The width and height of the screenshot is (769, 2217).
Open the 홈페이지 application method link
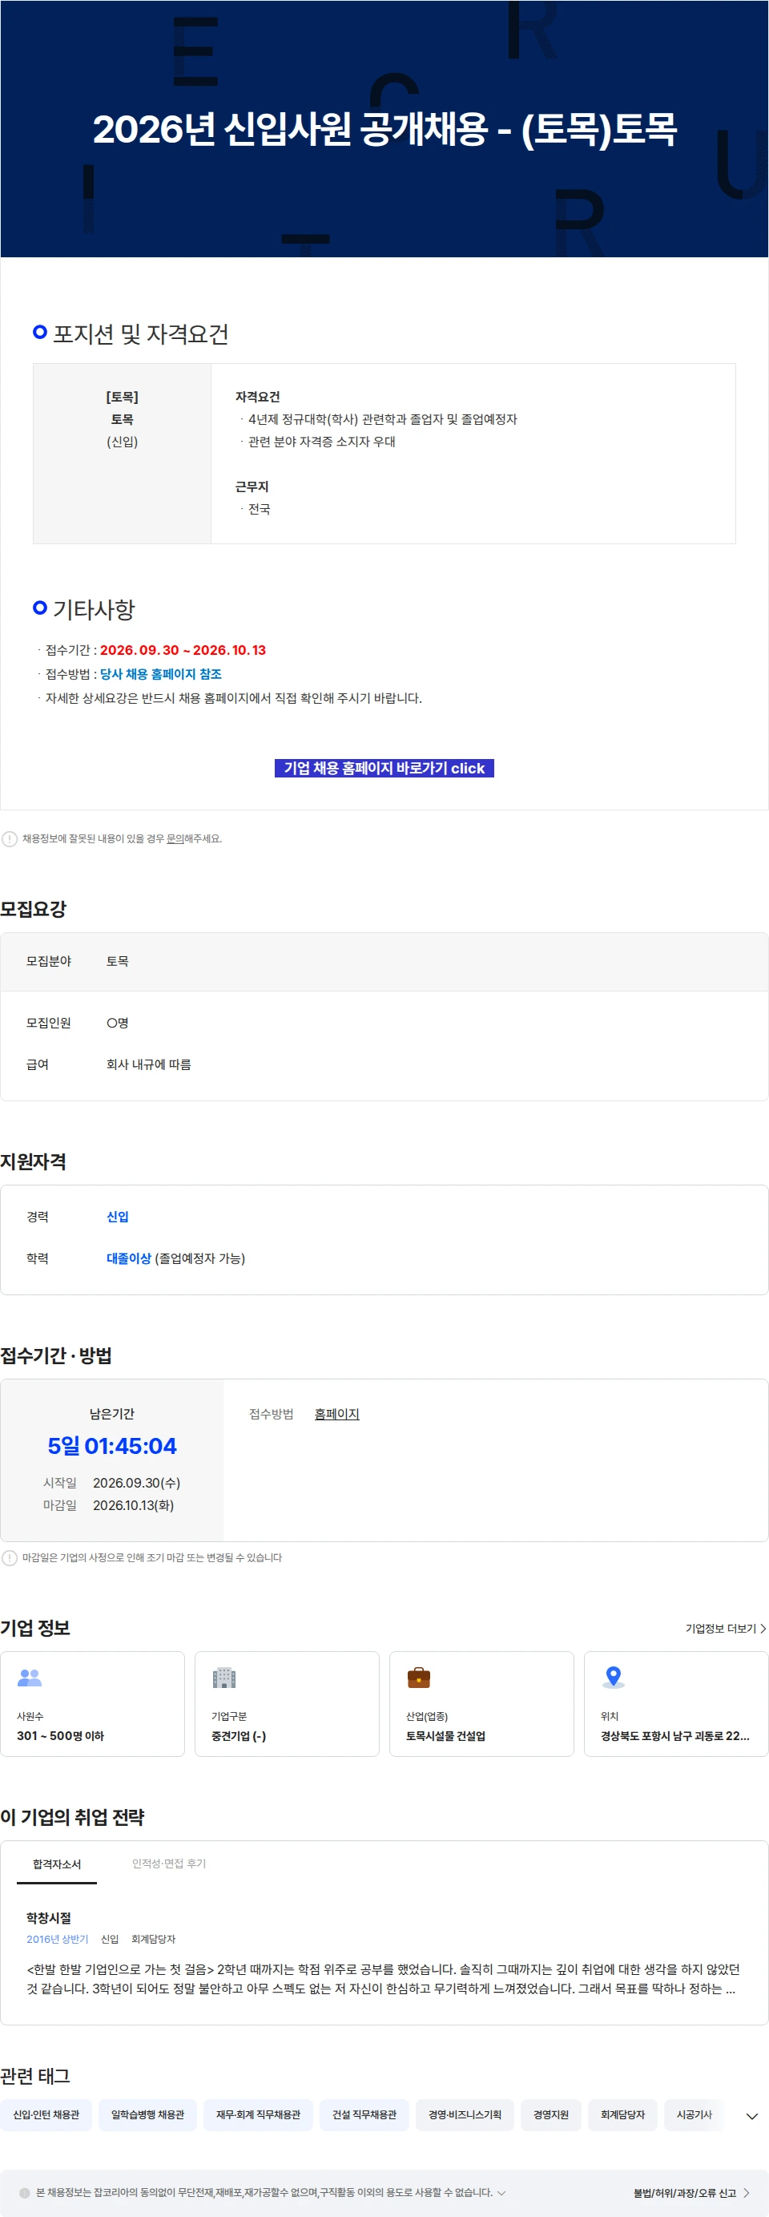pyautogui.click(x=336, y=1414)
